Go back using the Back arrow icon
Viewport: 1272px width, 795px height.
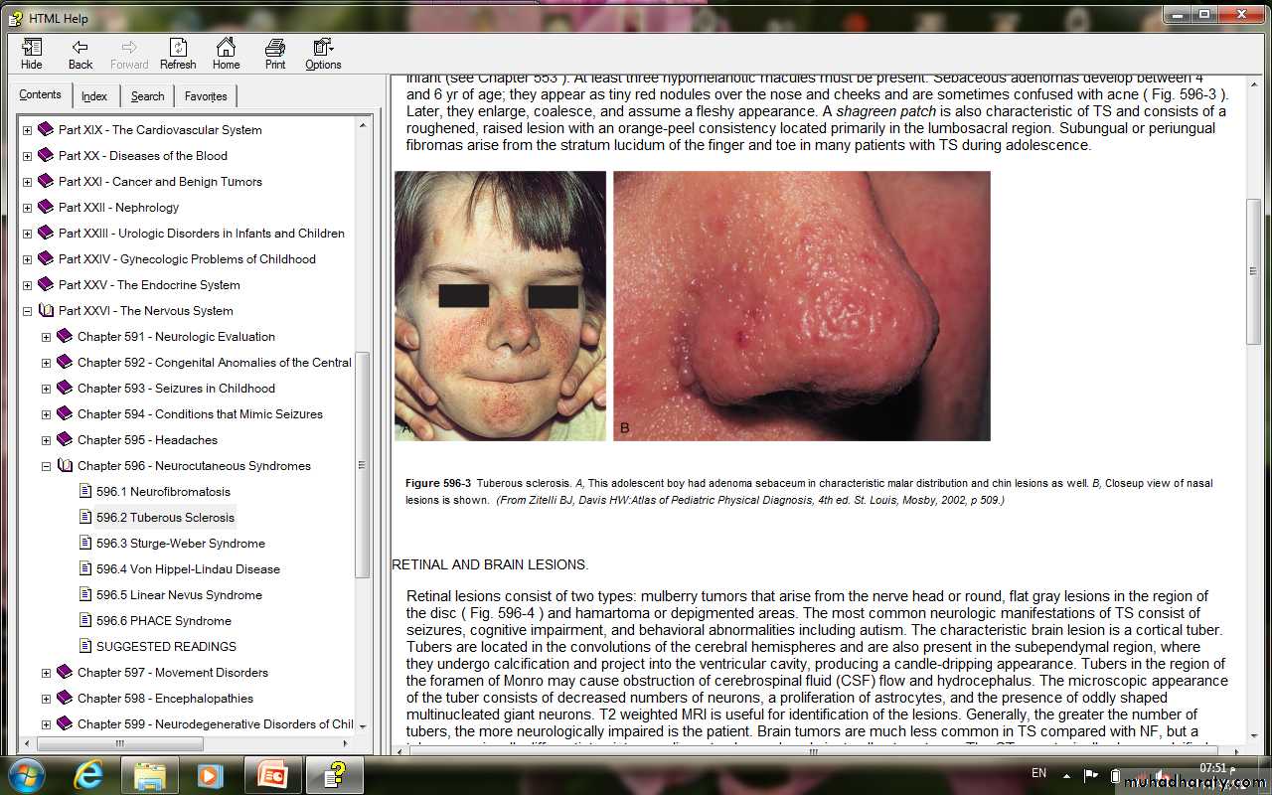(x=80, y=54)
